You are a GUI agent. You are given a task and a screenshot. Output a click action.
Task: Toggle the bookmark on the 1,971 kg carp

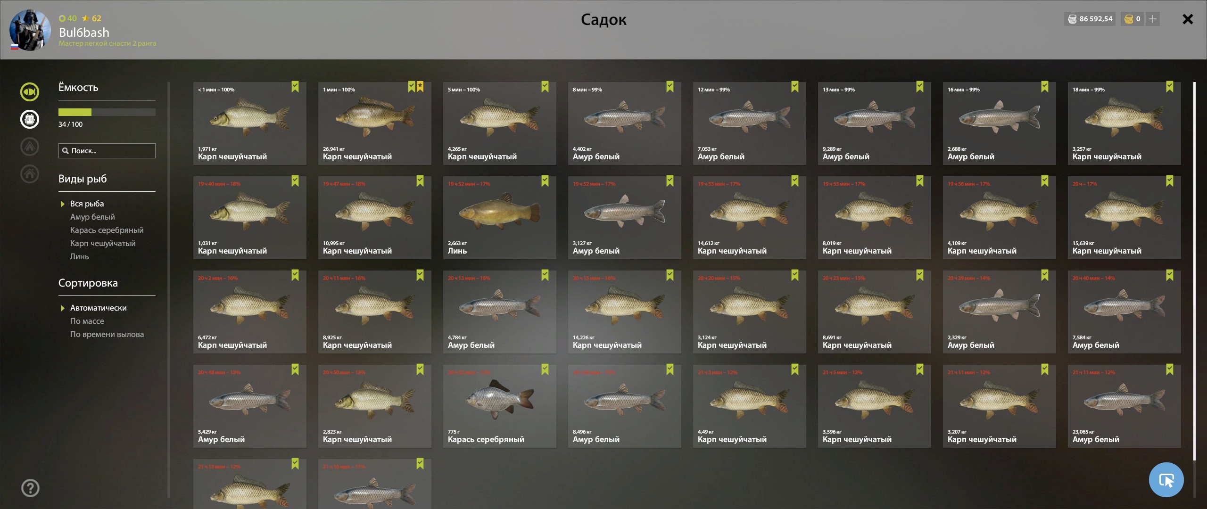[295, 86]
